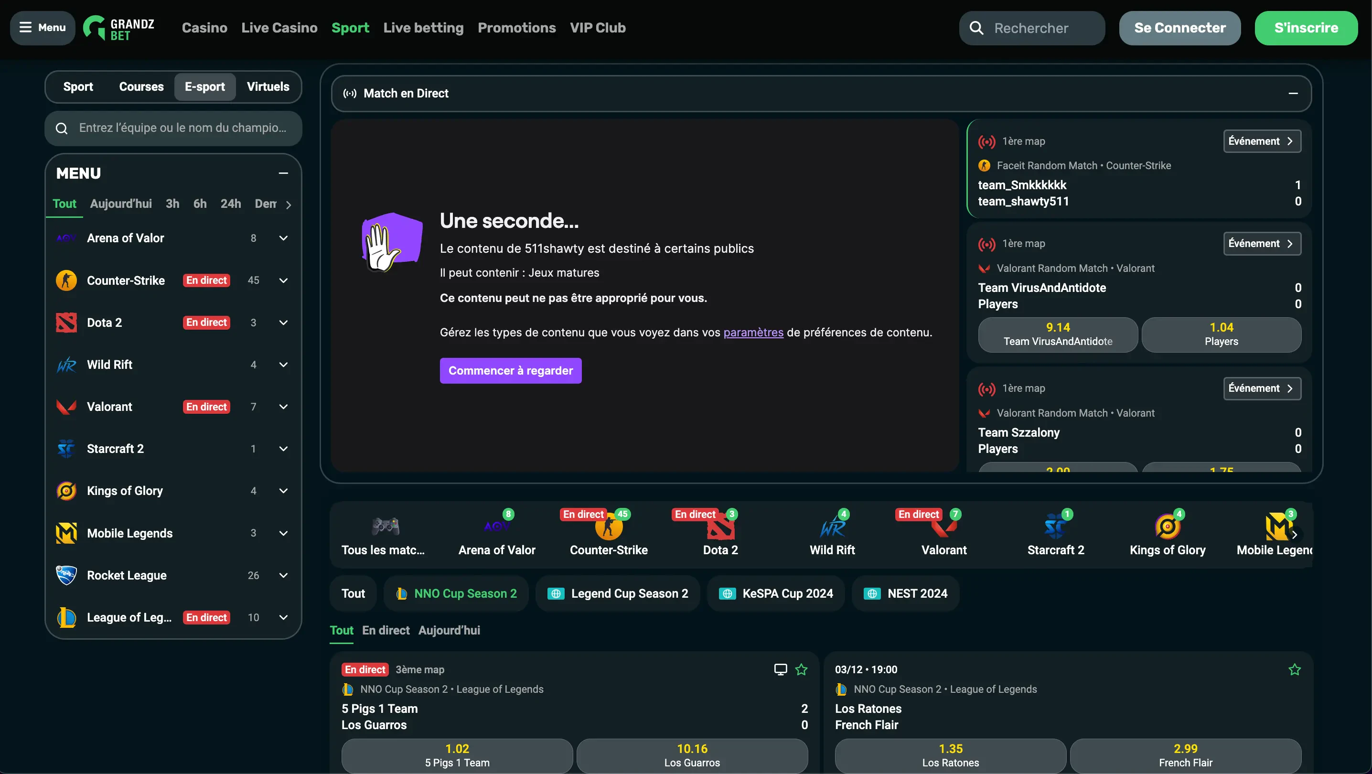
Task: Select Tous les matchs gamepad icon
Action: click(385, 527)
